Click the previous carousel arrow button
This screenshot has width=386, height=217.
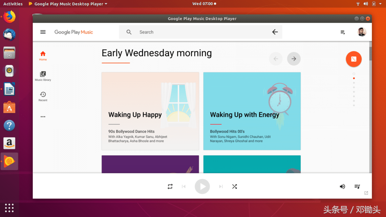[276, 59]
